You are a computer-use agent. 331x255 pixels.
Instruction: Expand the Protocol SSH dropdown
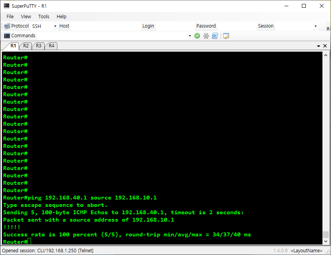point(55,26)
